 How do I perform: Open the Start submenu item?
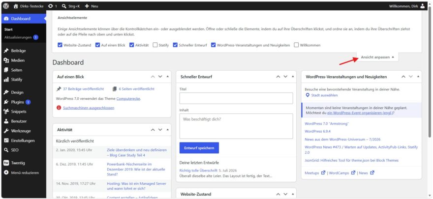tap(8, 29)
